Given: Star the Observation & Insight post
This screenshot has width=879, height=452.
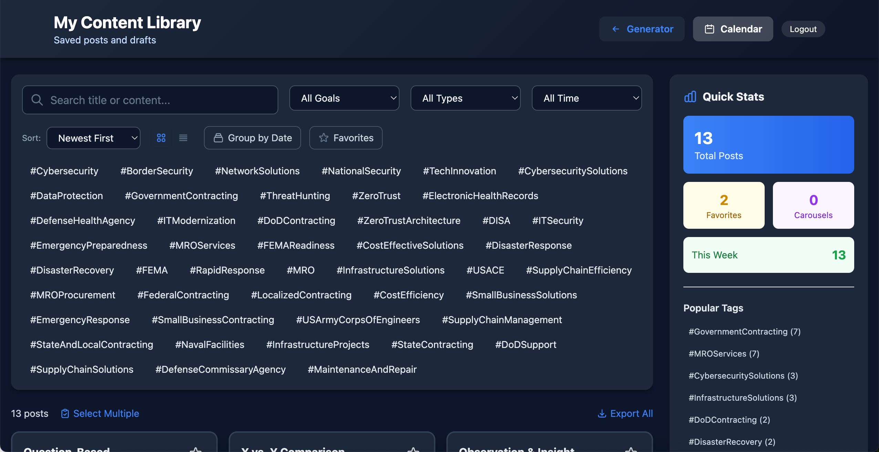Looking at the screenshot, I should click(631, 449).
